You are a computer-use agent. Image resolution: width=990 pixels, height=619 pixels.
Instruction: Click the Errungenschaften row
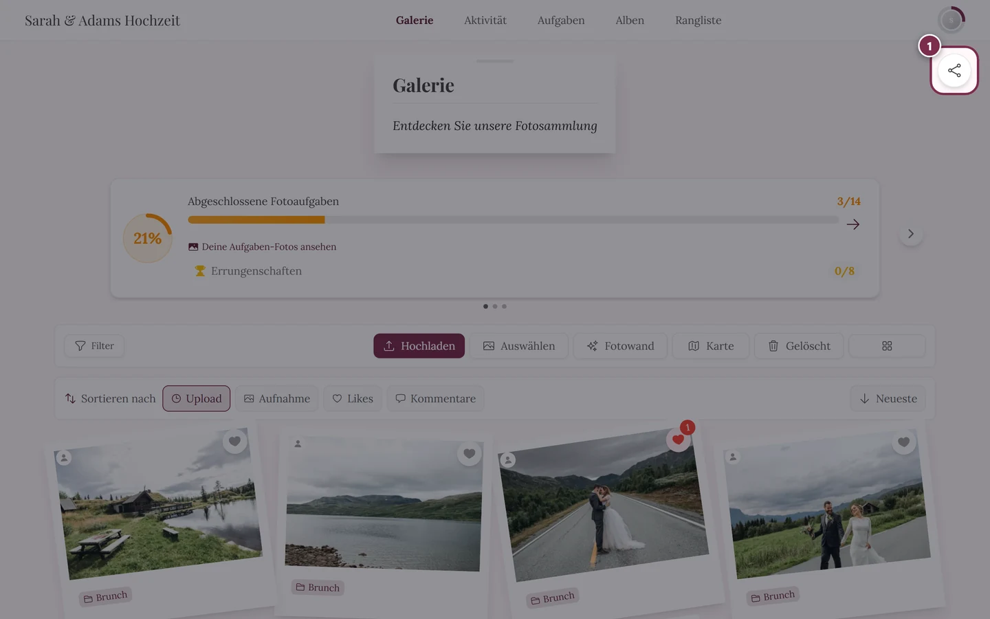tap(525, 271)
